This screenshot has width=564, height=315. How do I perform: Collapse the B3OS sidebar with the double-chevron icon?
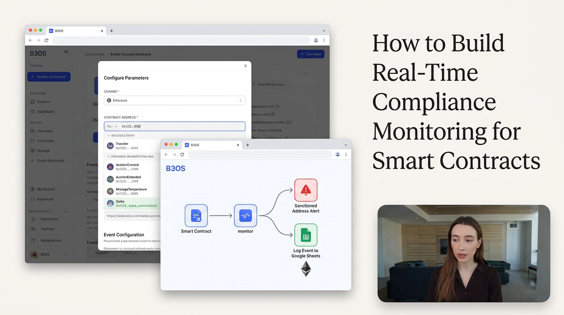pyautogui.click(x=66, y=52)
